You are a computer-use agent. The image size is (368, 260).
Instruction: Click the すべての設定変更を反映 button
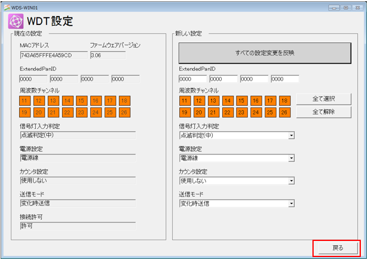pyautogui.click(x=264, y=53)
